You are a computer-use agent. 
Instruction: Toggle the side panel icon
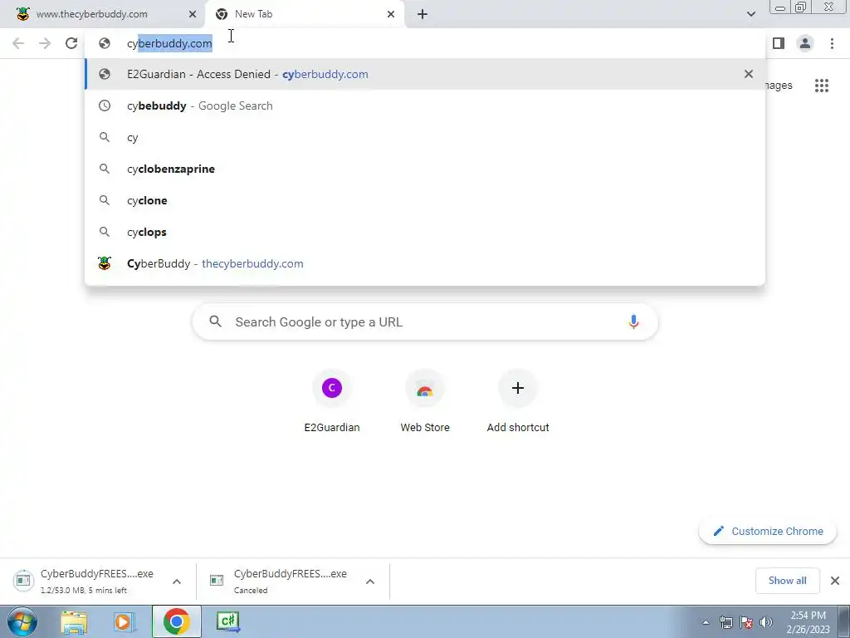point(779,43)
